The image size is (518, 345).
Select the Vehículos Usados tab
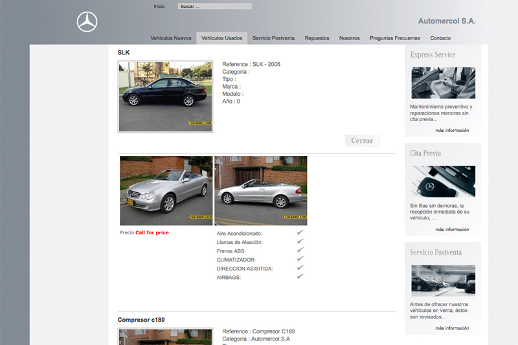221,38
